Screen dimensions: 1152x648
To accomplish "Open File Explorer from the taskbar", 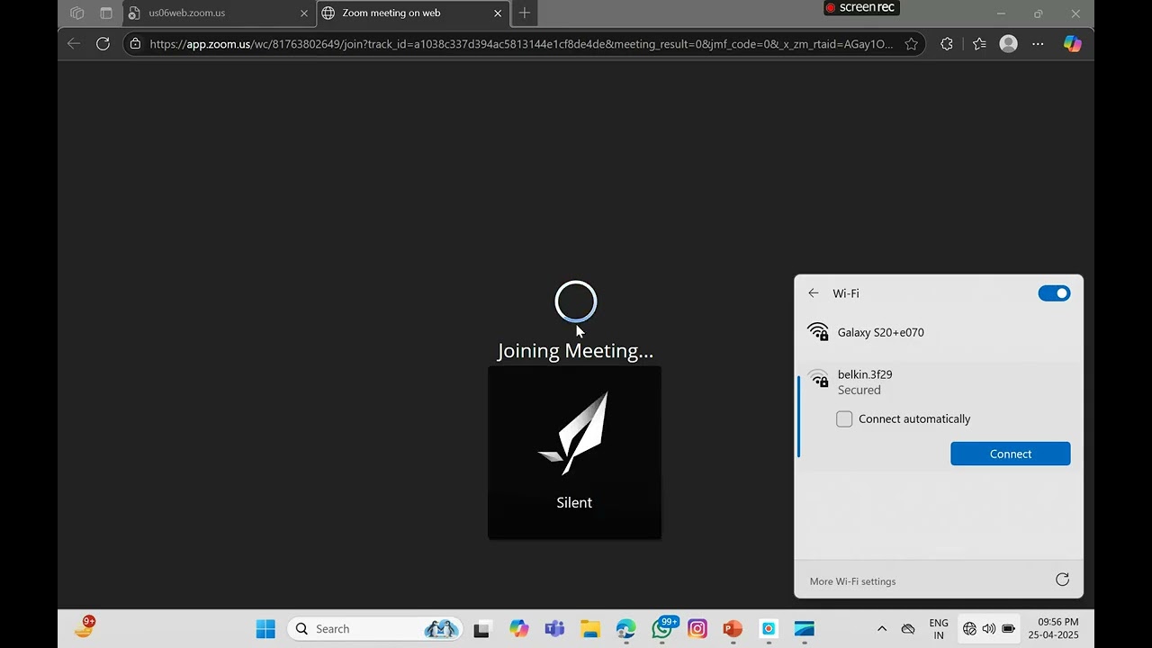I will point(589,629).
